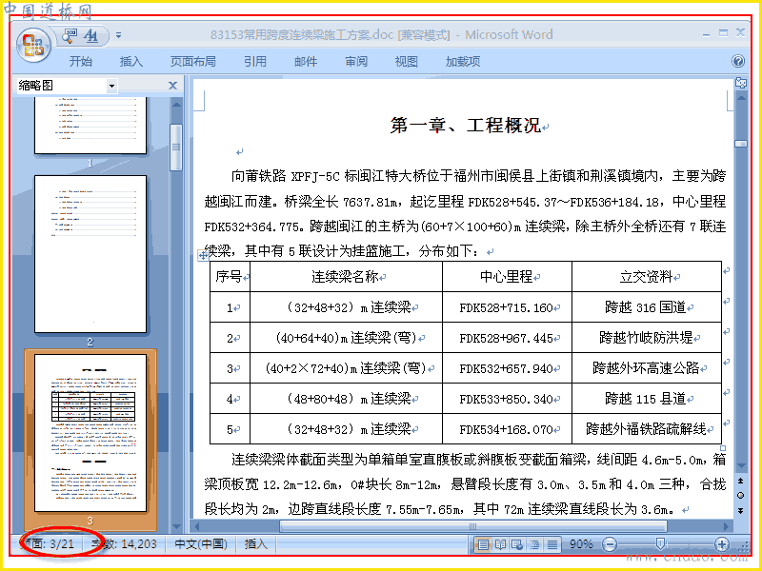Switch to full-screen reading view icon

coord(501,544)
